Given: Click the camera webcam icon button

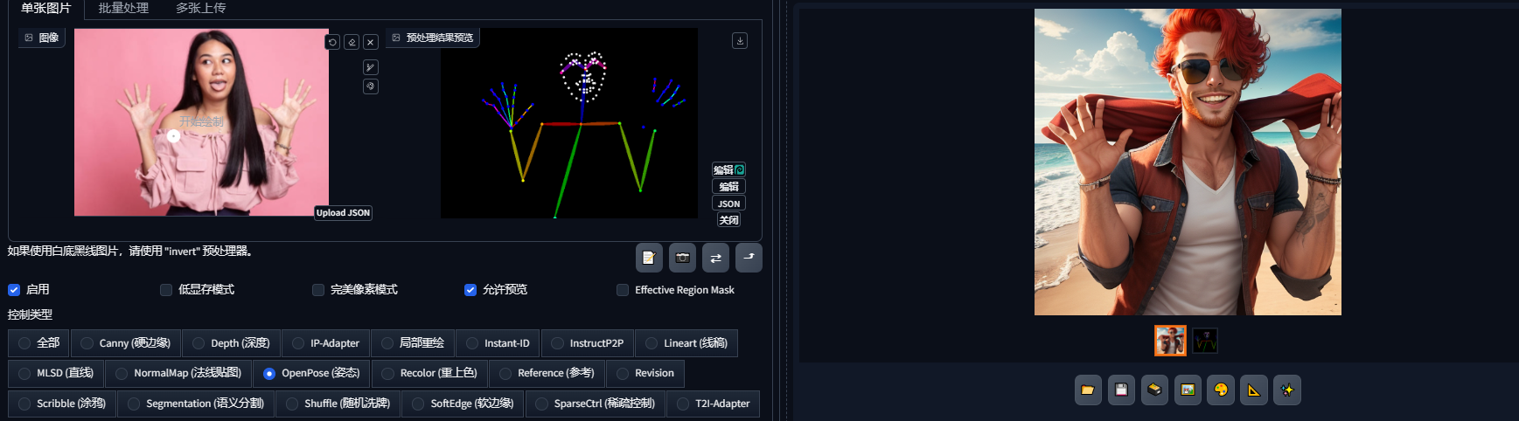Looking at the screenshot, I should point(682,258).
